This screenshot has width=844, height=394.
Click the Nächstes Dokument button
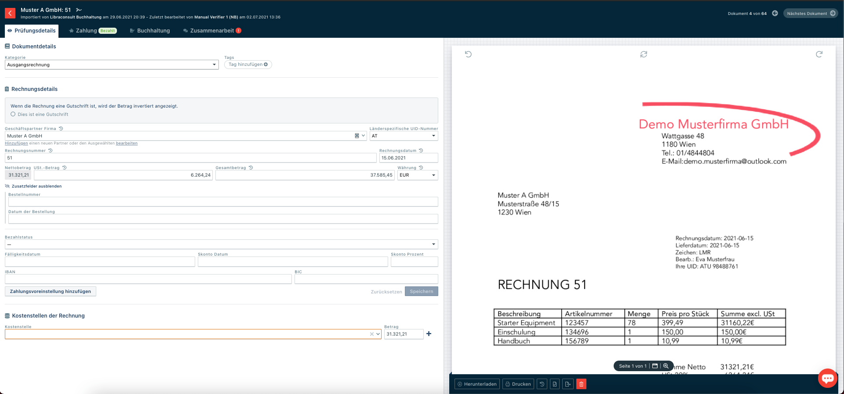coord(810,14)
